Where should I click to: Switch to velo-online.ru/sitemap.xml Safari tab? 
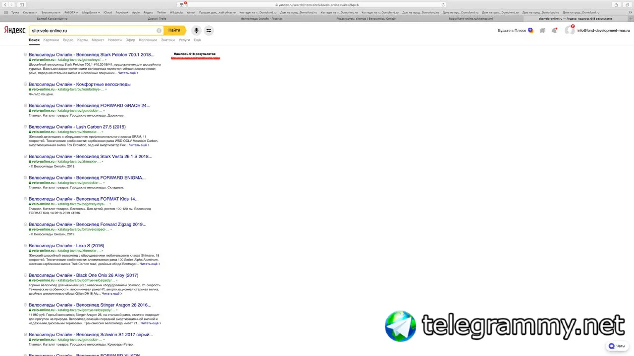click(x=471, y=19)
